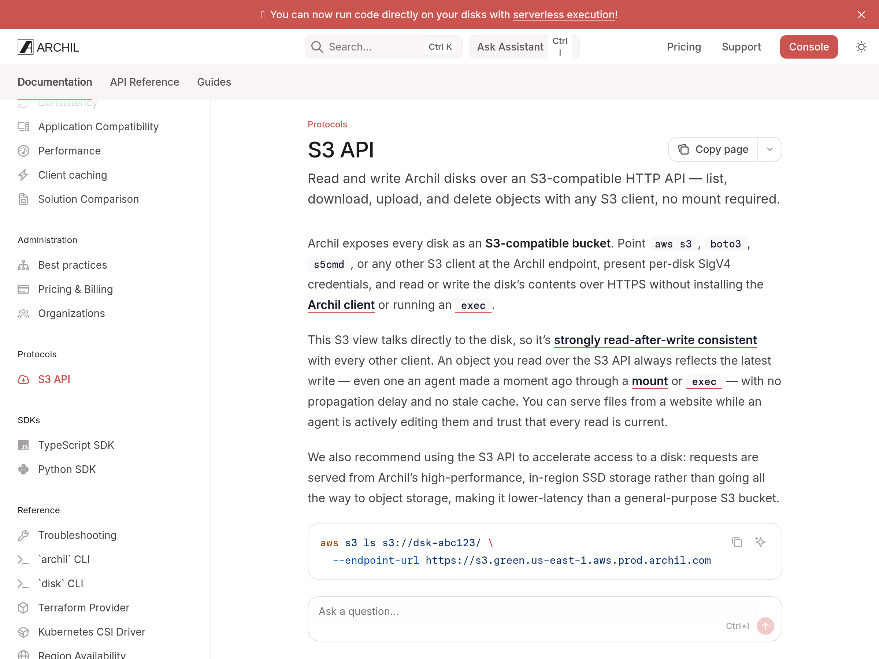This screenshot has height=659, width=879.
Task: Go to the Pricing page
Action: click(x=684, y=47)
